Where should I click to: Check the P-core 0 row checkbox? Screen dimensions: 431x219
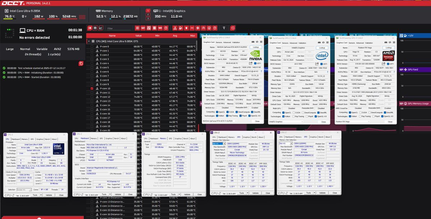(x=92, y=47)
